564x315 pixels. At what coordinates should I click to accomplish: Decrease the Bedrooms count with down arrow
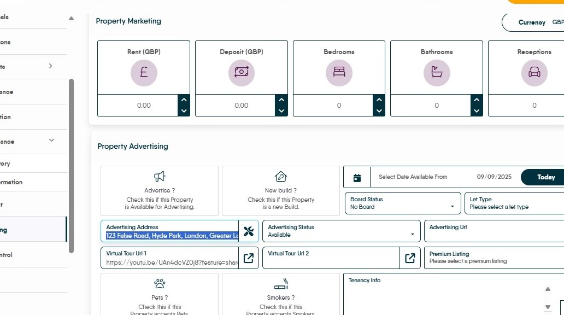pyautogui.click(x=379, y=111)
